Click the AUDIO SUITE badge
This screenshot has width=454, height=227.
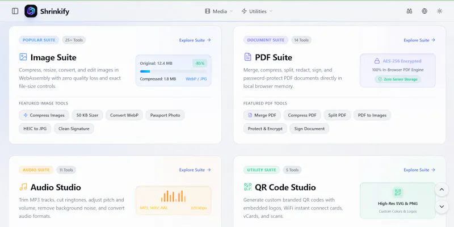(x=36, y=170)
